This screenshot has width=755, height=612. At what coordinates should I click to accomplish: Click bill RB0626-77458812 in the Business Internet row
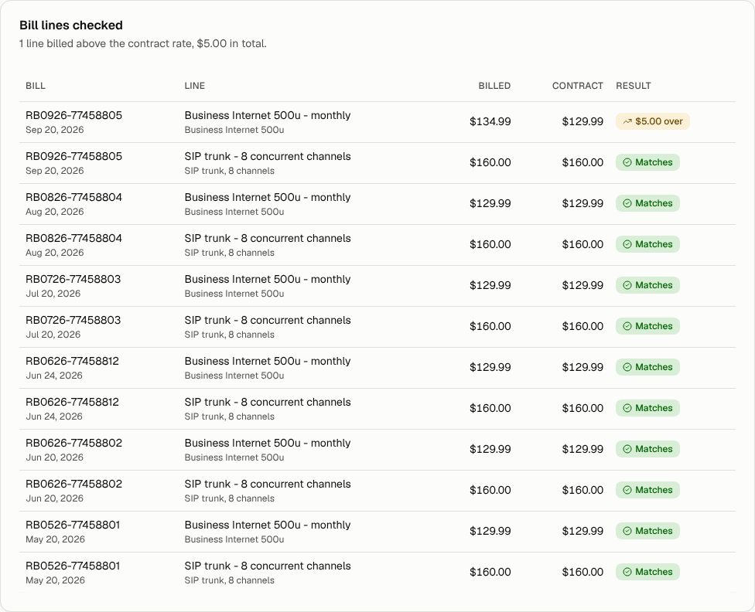pyautogui.click(x=72, y=361)
